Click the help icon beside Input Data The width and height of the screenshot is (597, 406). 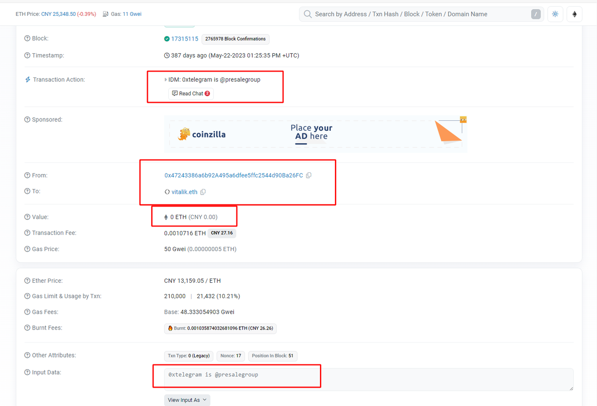(27, 372)
